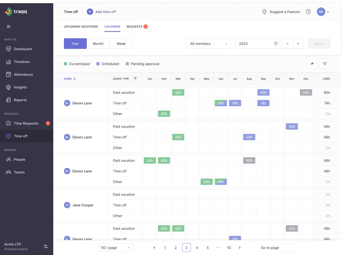Switch calendar view to Week

pos(121,44)
